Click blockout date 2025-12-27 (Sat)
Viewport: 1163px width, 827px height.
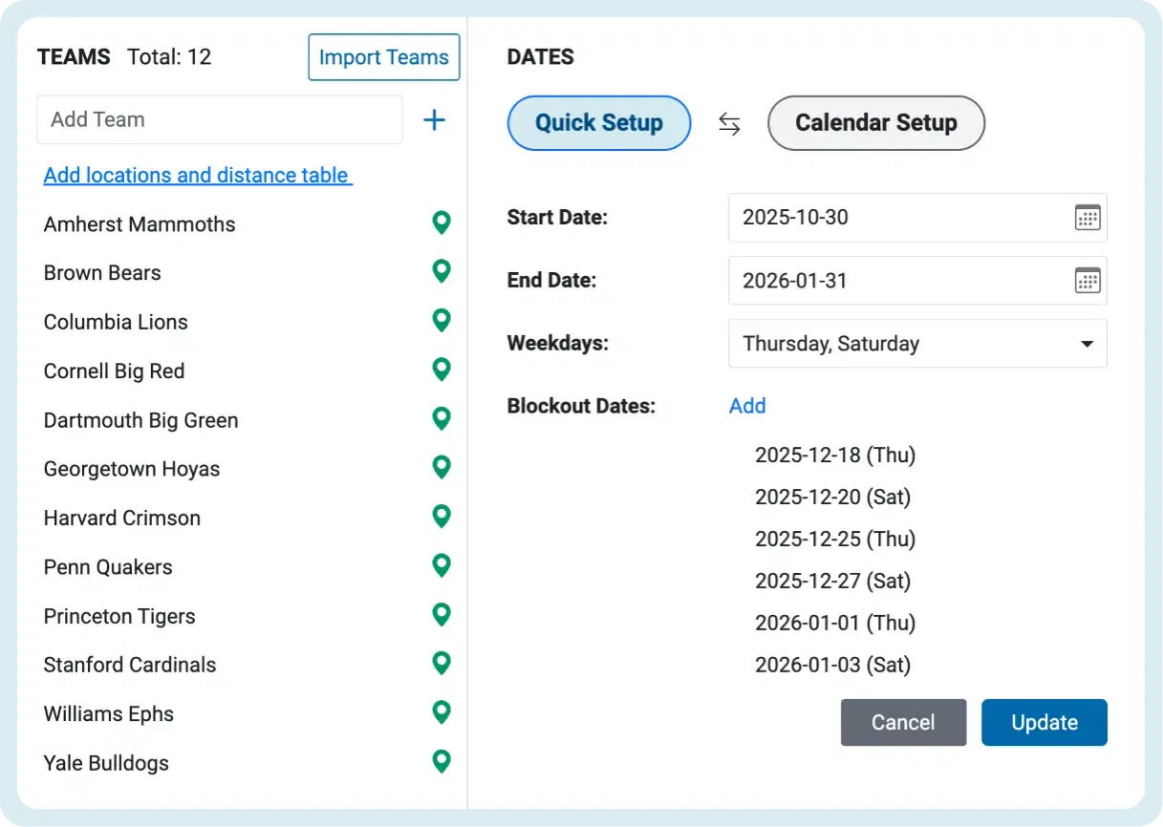point(832,581)
